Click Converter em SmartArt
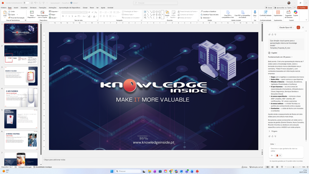309x174 pixels. point(131,17)
